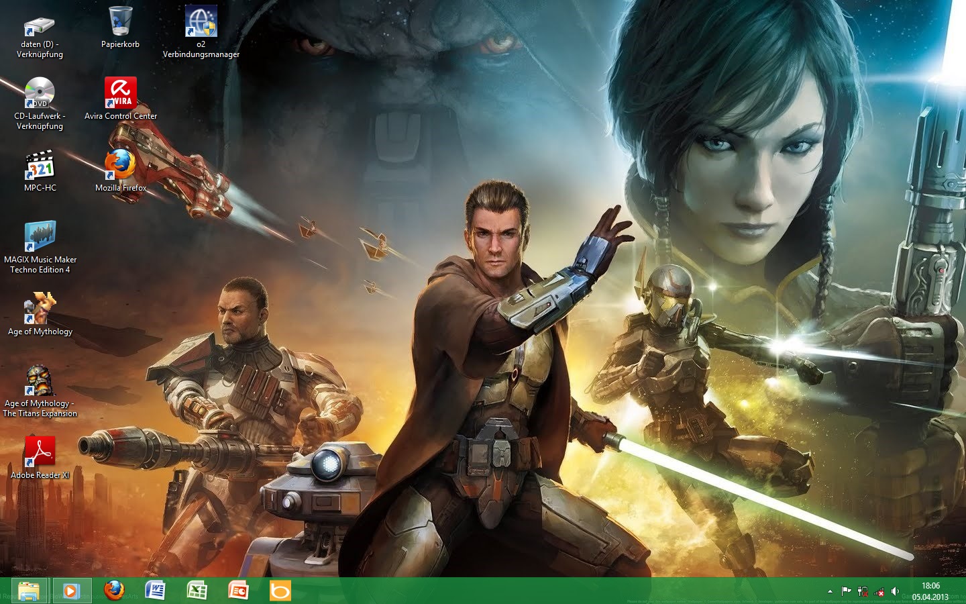The height and width of the screenshot is (604, 966).
Task: Click Age of Mythology Titans Expansion icon
Action: 40,381
